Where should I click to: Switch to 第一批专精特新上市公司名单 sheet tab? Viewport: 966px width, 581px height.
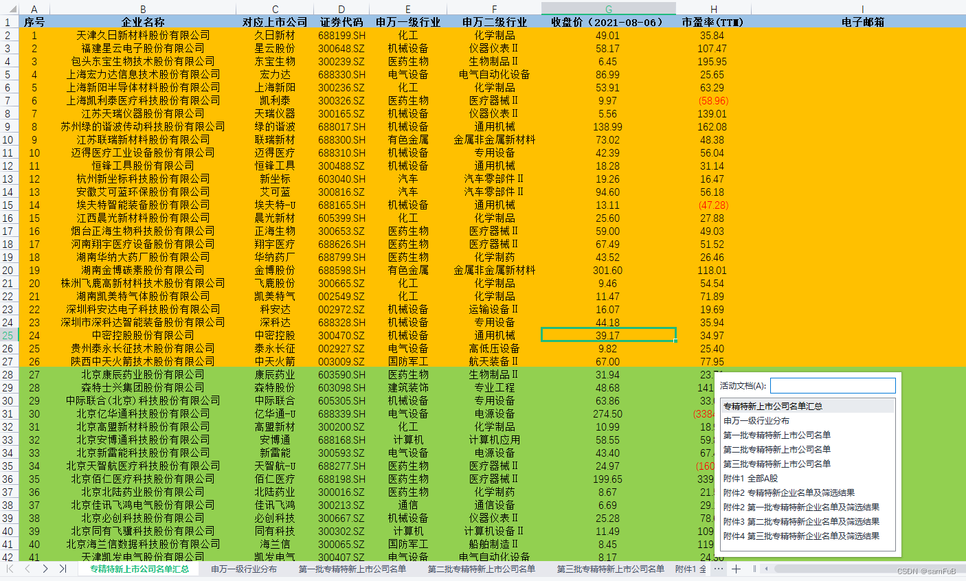click(x=352, y=569)
